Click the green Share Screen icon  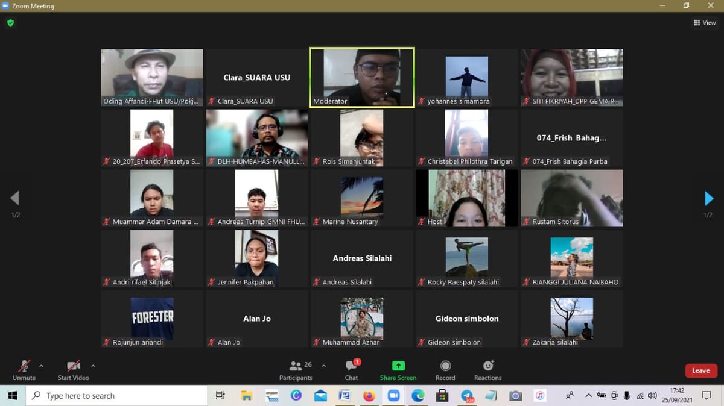tap(398, 366)
